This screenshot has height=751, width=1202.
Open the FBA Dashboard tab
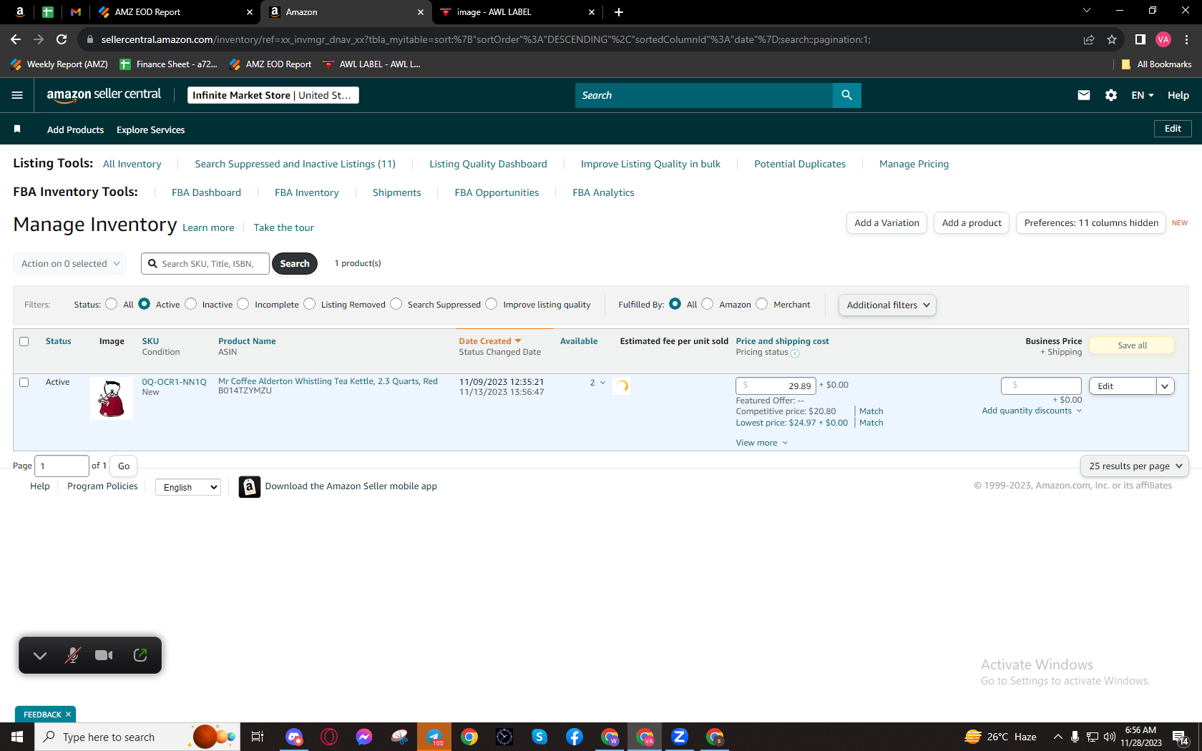click(x=206, y=192)
